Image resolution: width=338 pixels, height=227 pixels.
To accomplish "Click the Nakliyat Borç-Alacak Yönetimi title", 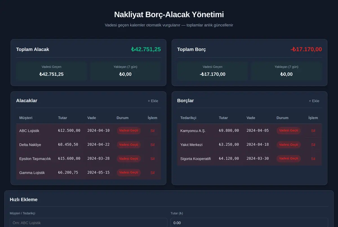I will click(169, 15).
